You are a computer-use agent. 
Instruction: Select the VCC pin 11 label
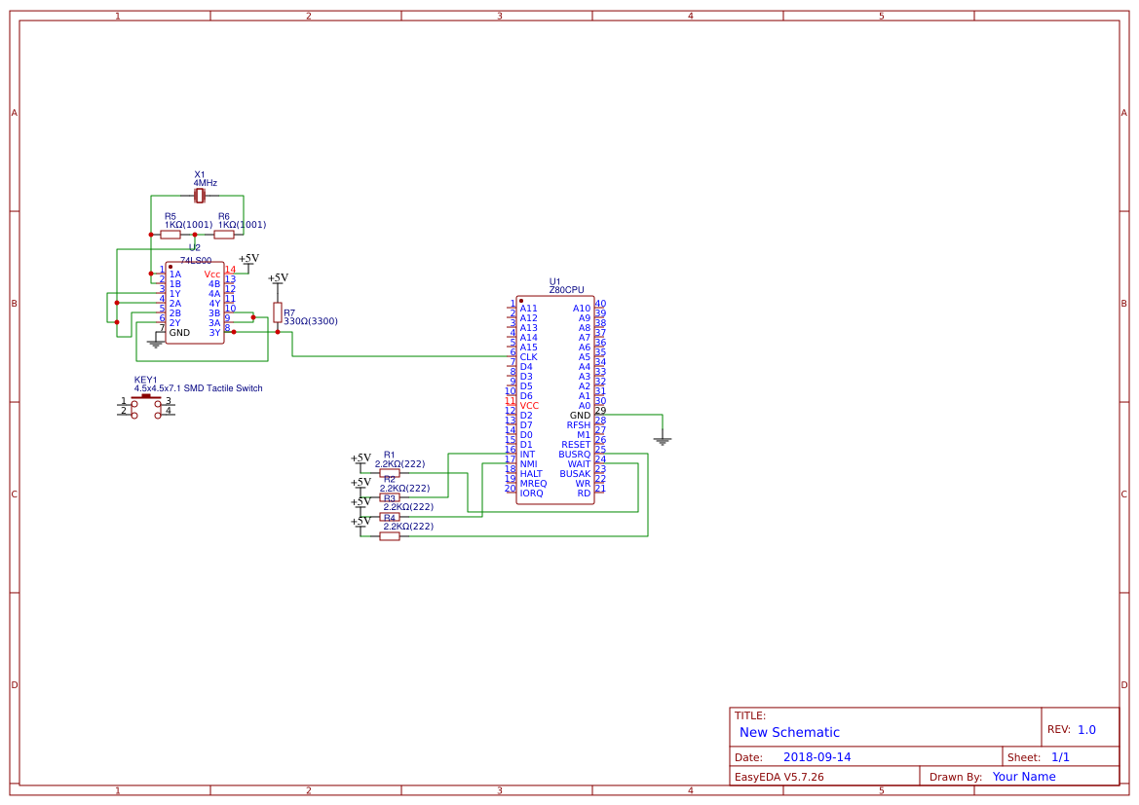tap(527, 406)
